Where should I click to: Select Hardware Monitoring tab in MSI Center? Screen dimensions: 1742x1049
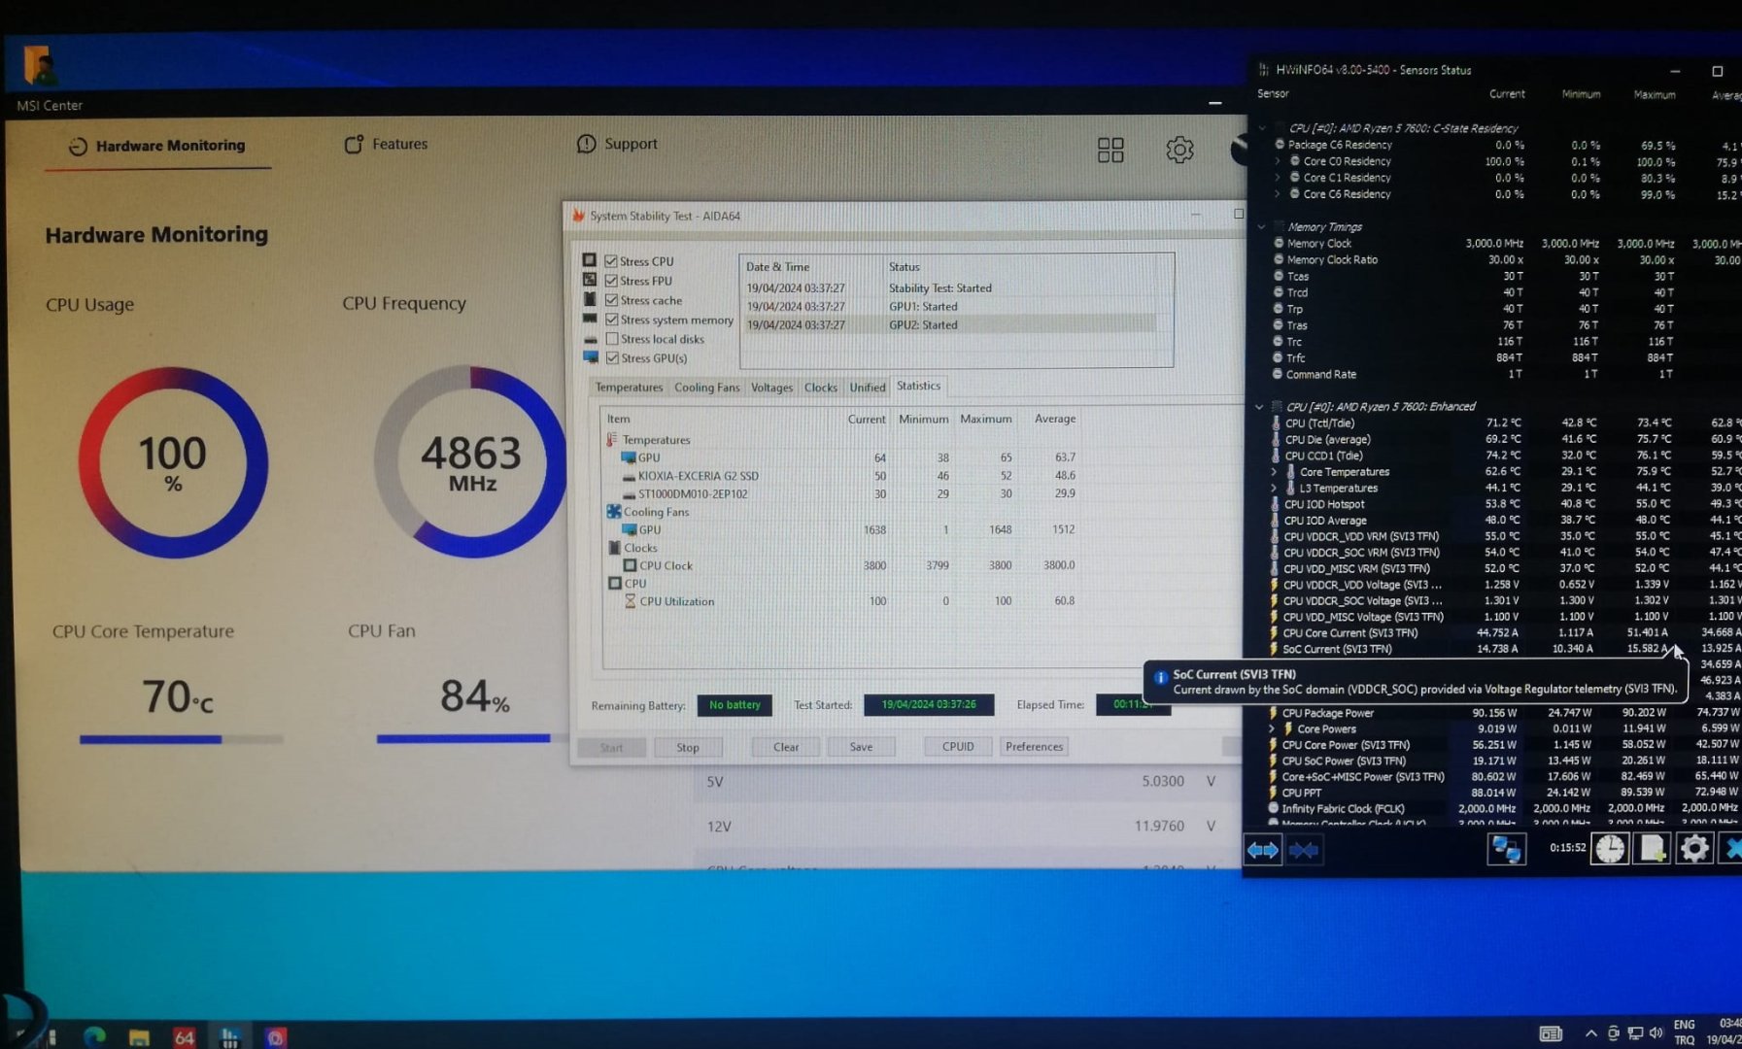click(156, 146)
